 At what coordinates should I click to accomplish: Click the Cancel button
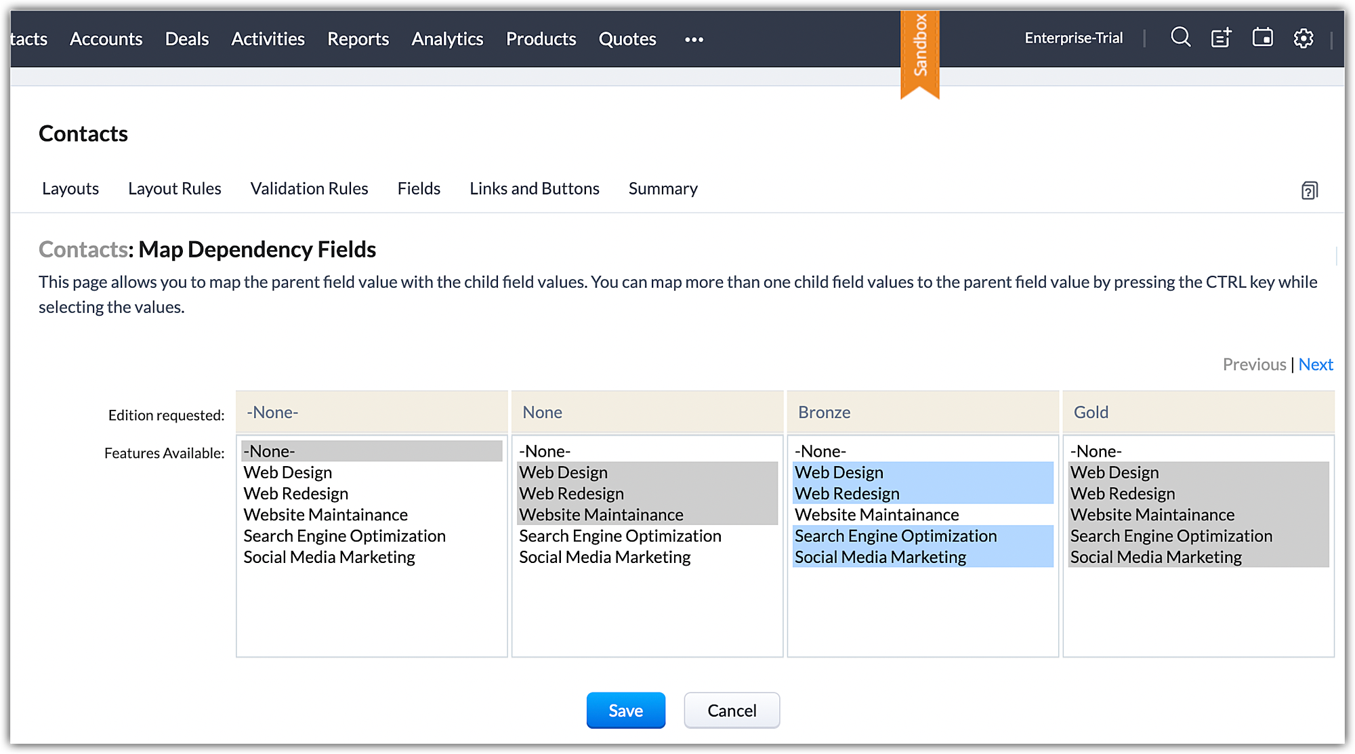click(x=732, y=710)
